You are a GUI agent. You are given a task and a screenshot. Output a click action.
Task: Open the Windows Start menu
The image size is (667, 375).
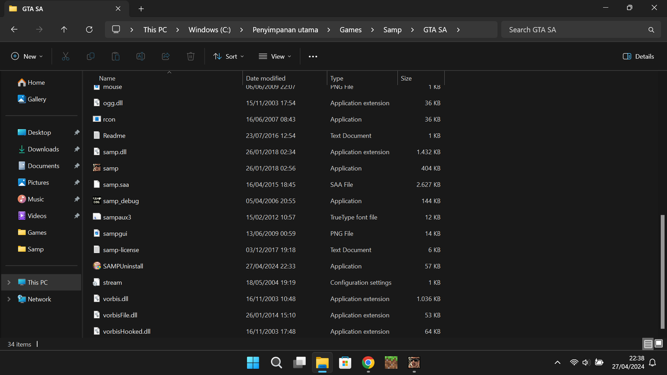click(x=253, y=362)
